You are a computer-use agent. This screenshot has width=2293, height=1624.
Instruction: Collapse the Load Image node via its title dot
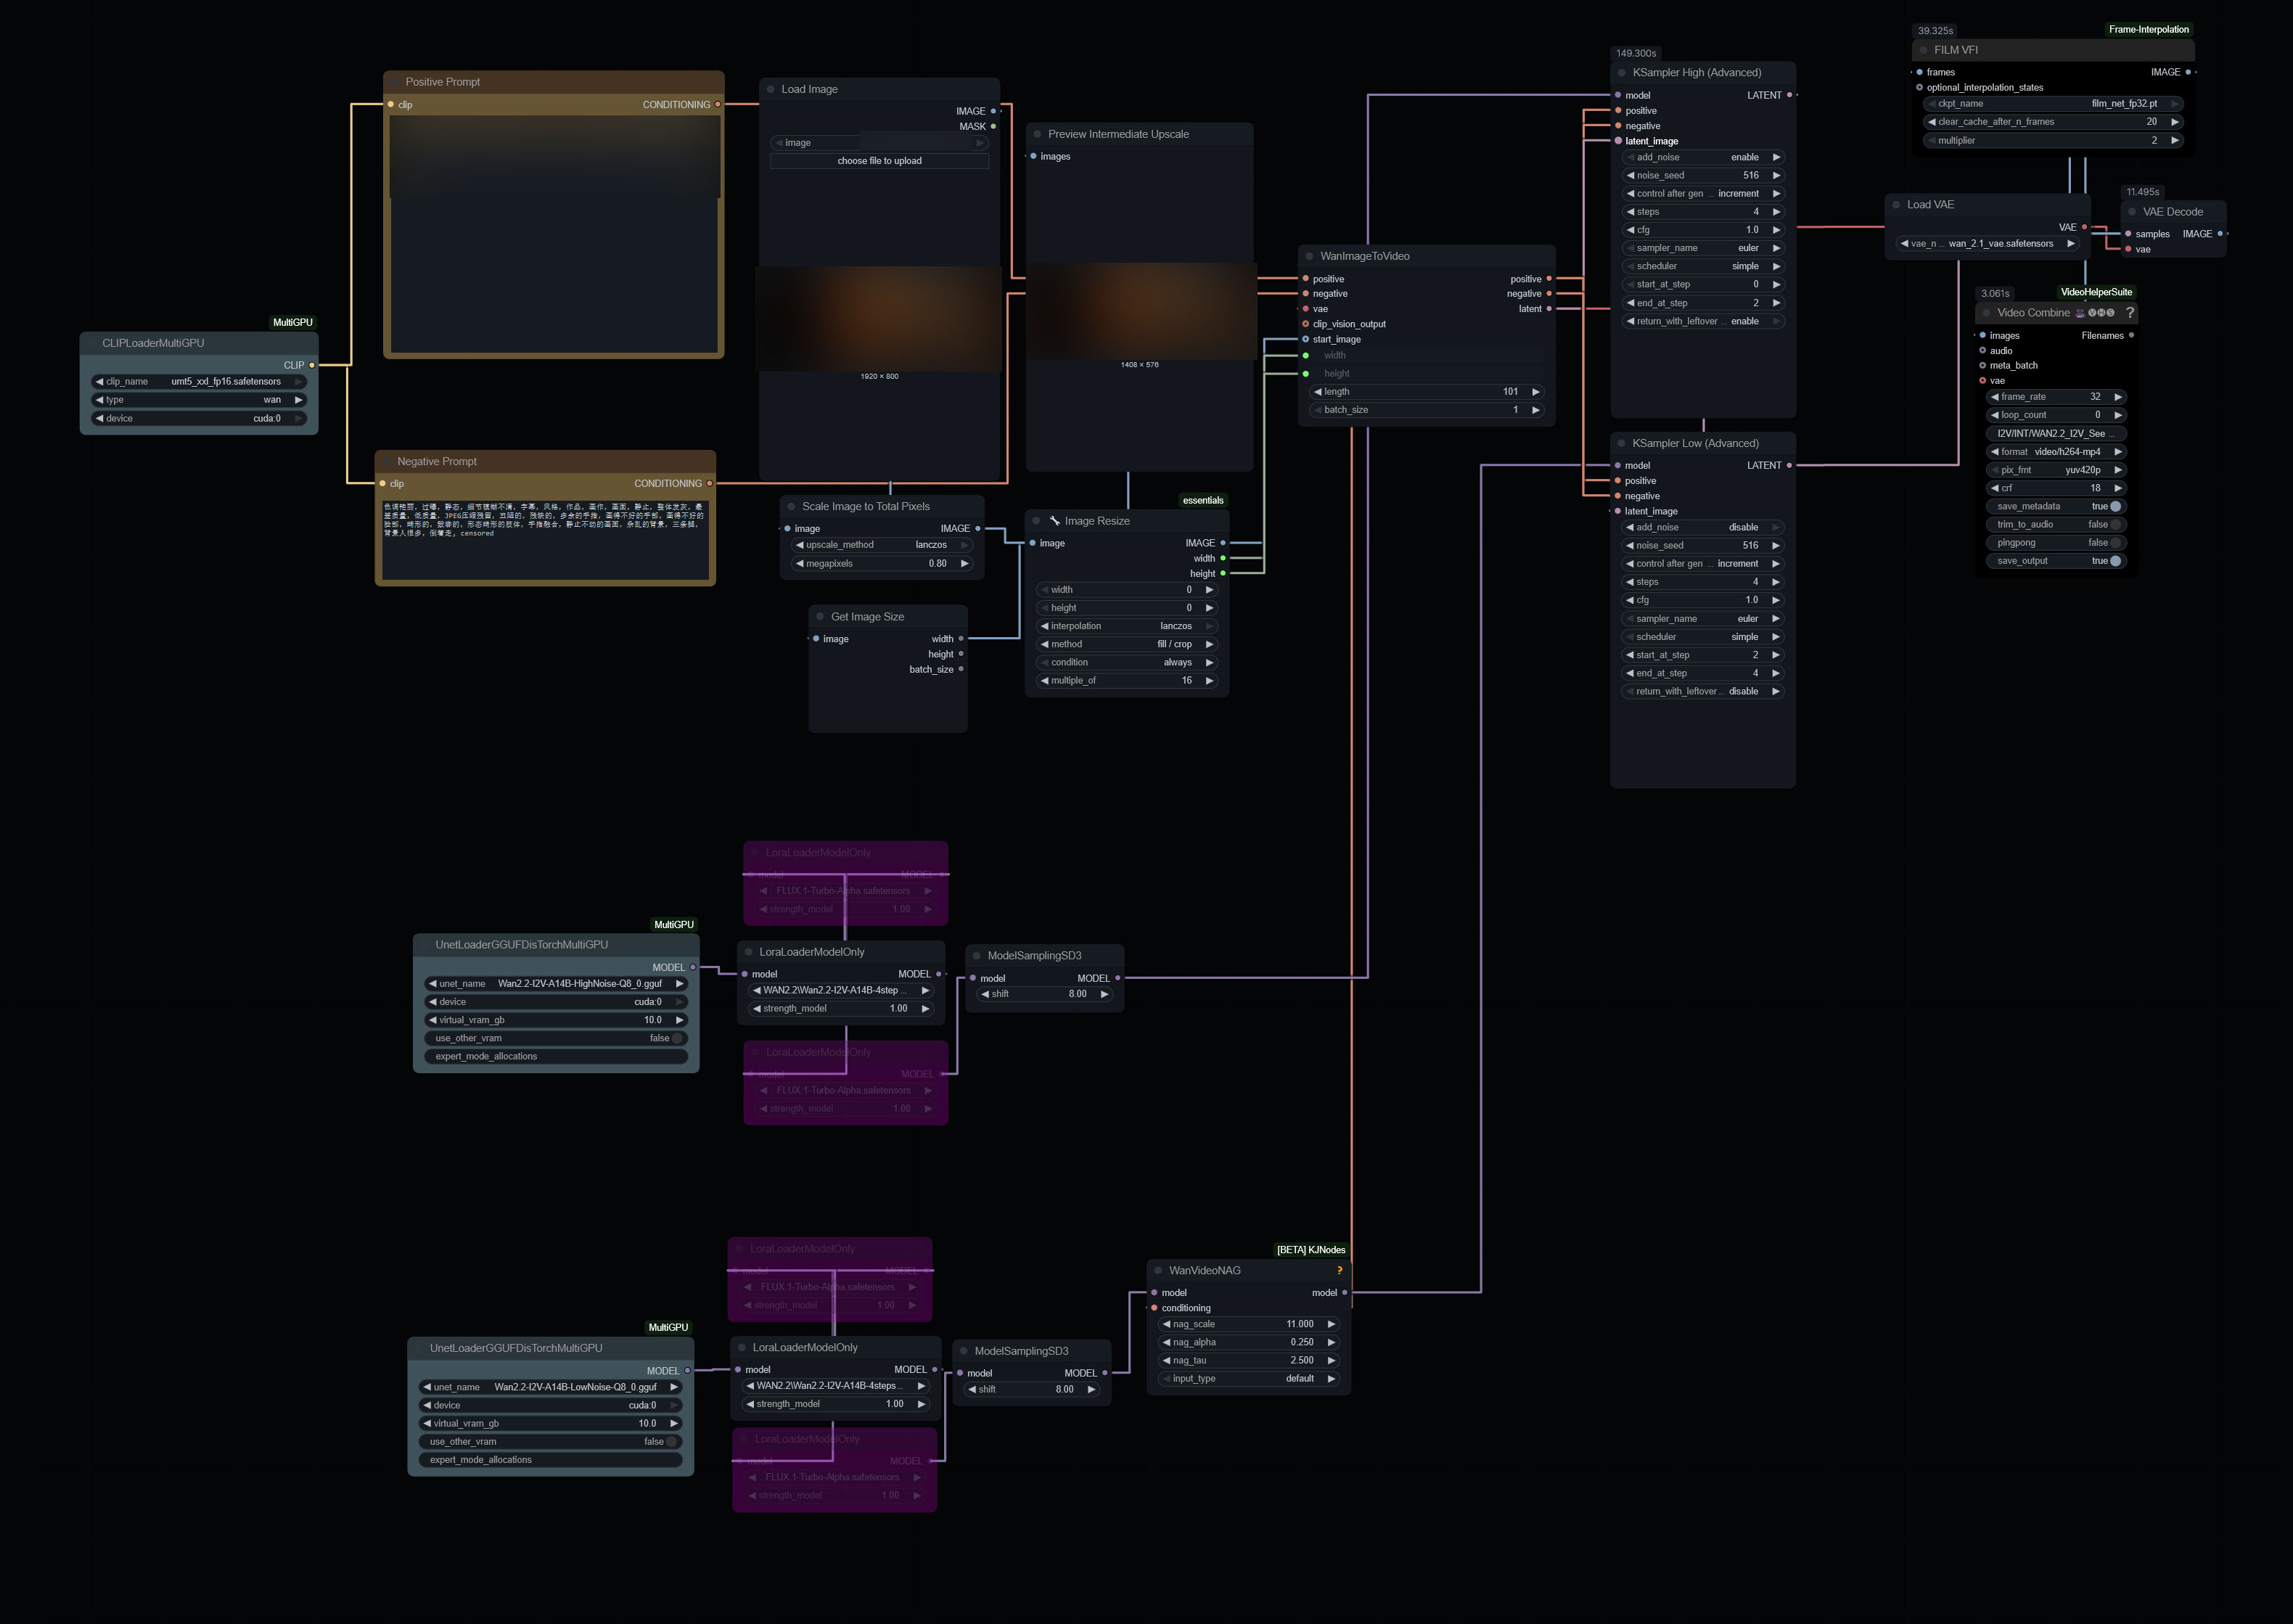point(771,89)
